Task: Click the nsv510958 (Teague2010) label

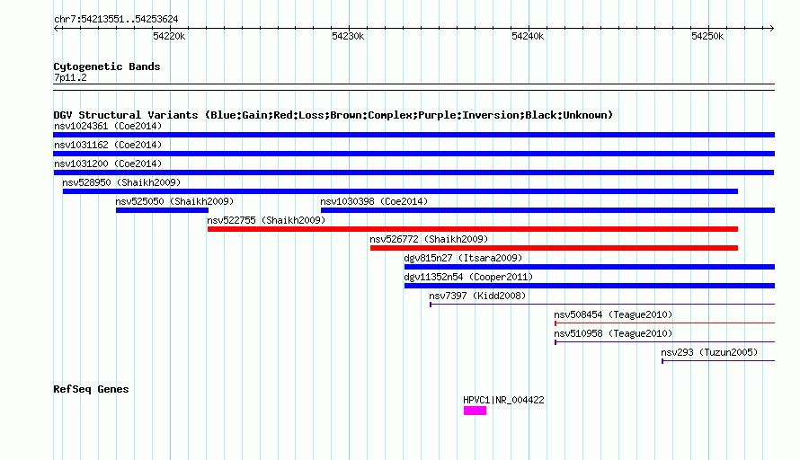Action: (x=613, y=333)
